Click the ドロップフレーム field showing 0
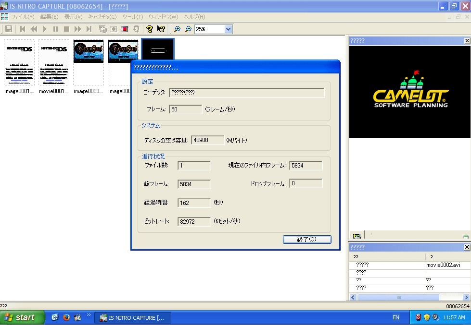Image resolution: width=471 pixels, height=325 pixels. tap(306, 183)
